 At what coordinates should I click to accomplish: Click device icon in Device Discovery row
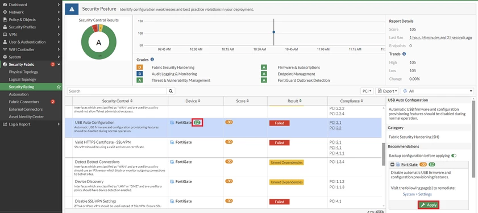point(172,182)
